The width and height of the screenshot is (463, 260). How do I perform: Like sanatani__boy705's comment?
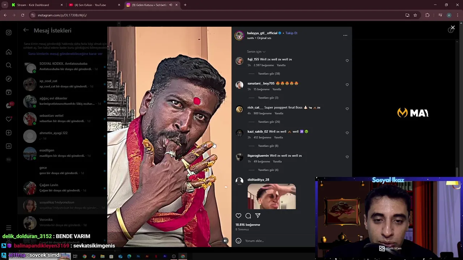(347, 85)
